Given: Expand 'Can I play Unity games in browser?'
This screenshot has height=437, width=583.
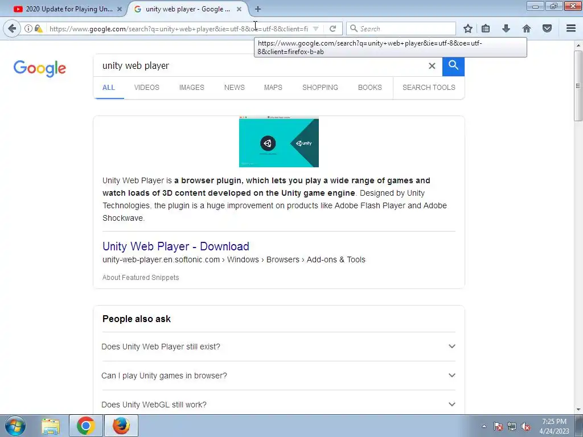Looking at the screenshot, I should 278,376.
